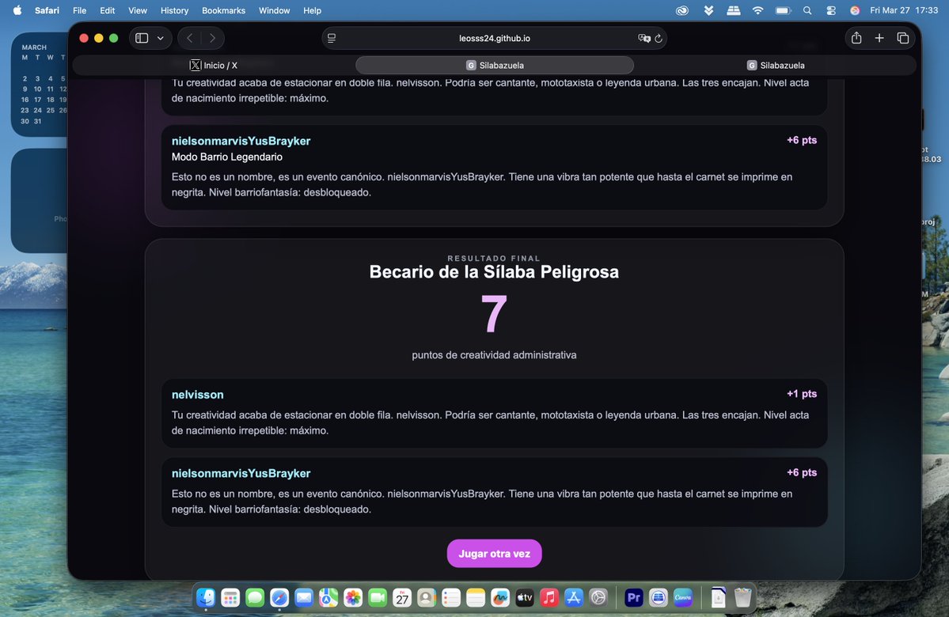Screen dimensions: 949x617
Task: Open the Bookmarks menu
Action: coord(223,10)
